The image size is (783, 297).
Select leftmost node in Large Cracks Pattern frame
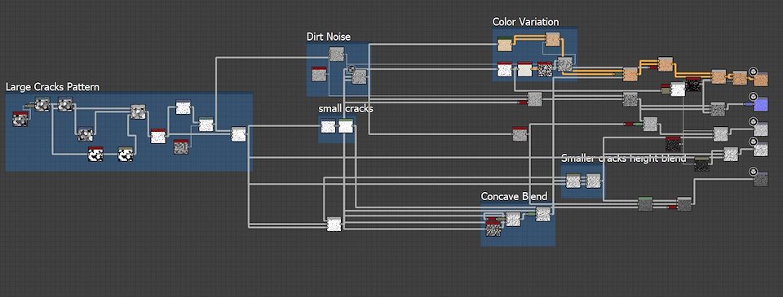coord(20,119)
